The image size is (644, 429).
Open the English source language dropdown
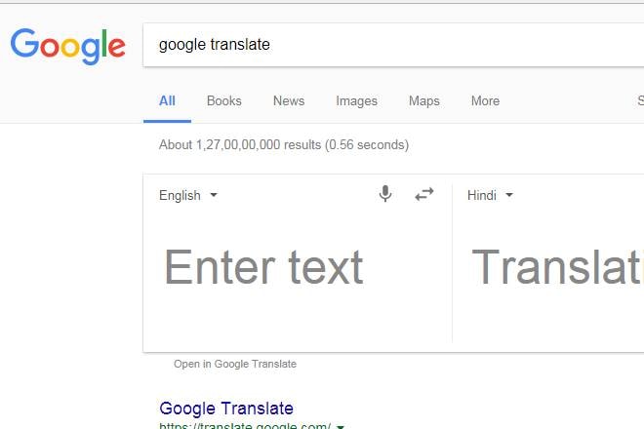pyautogui.click(x=188, y=195)
